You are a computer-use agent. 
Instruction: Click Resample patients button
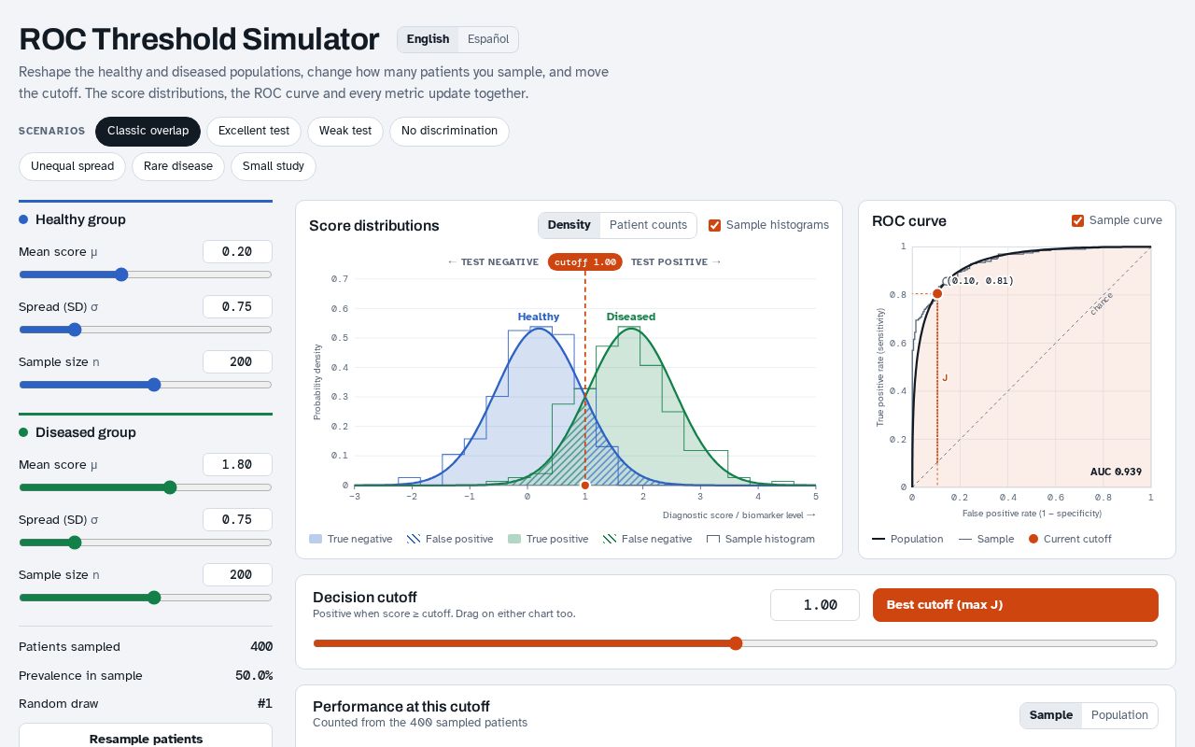(x=146, y=739)
